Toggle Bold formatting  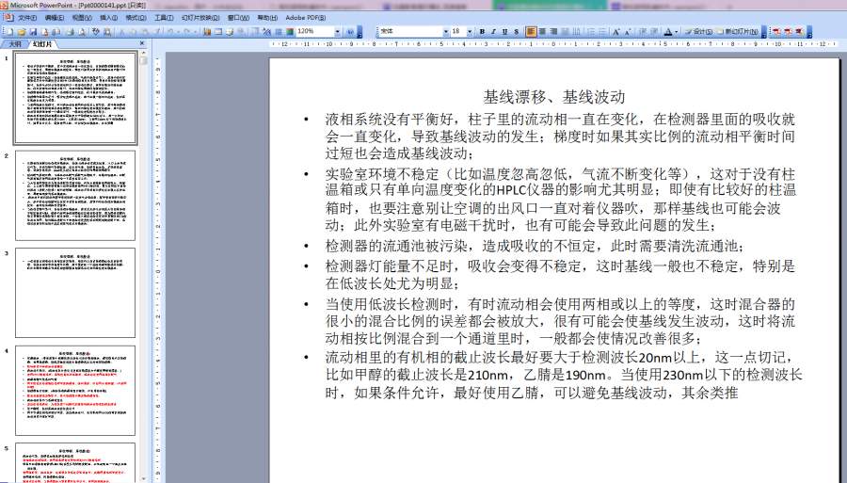point(482,32)
